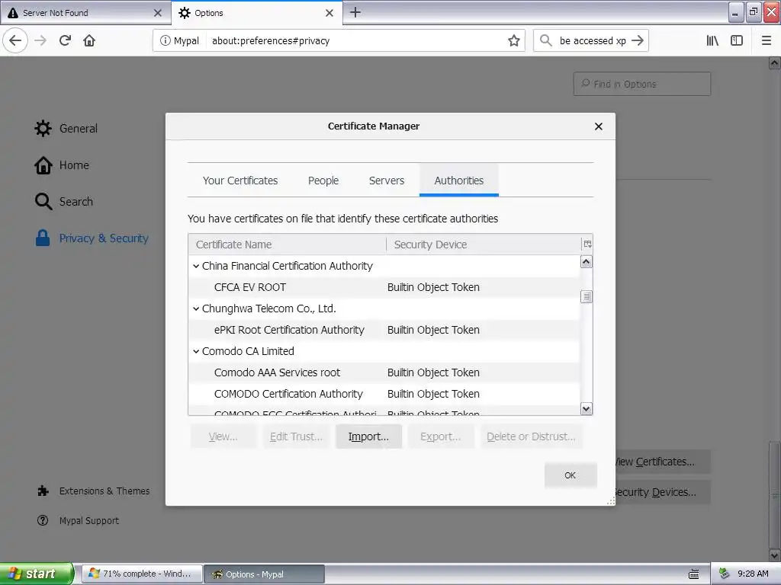Collapse Comodo CA Limited group
This screenshot has height=585, width=781.
196,351
